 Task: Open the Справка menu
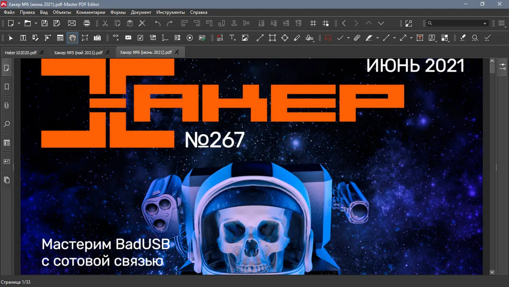coord(199,12)
